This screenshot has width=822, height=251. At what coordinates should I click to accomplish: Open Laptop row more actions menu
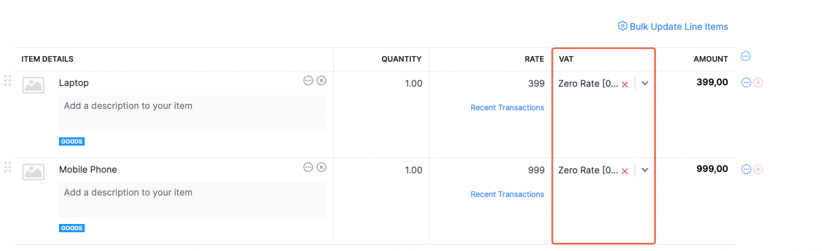tap(746, 83)
